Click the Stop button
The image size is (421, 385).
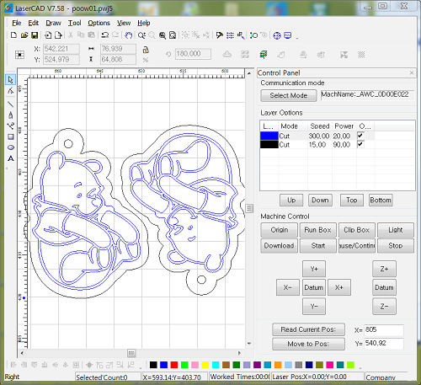396,246
